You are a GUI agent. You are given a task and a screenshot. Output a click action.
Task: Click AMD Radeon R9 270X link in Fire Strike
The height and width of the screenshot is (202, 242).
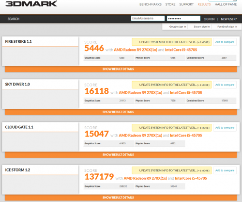[x=136, y=50]
